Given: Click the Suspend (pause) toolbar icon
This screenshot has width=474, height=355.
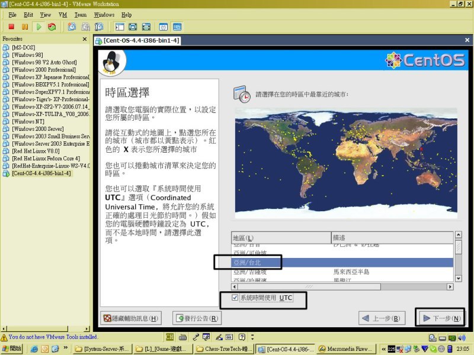Looking at the screenshot, I should 25,27.
